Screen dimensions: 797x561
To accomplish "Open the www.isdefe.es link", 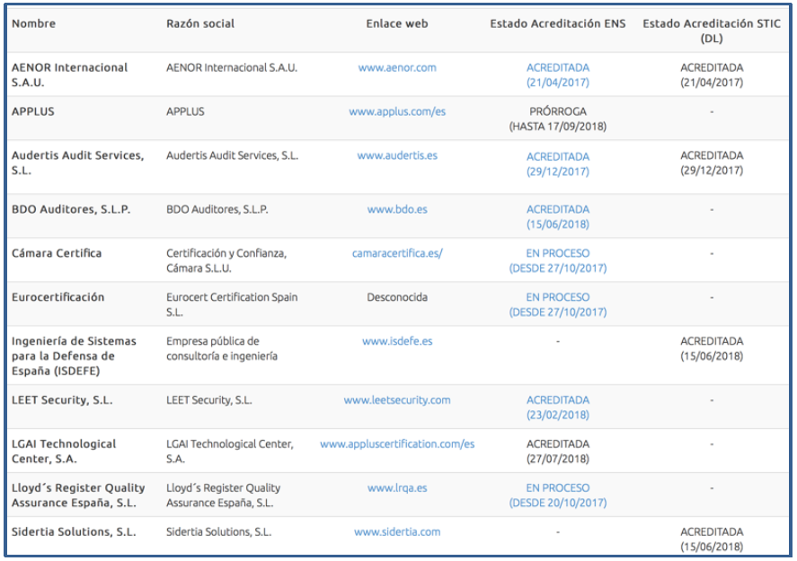I will 397,341.
